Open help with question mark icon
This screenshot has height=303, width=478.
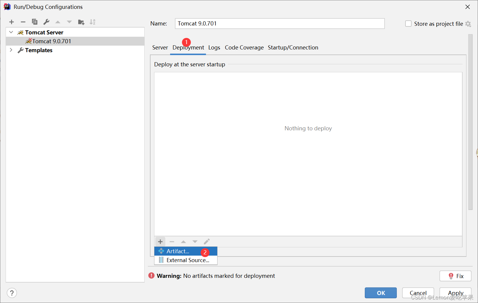pyautogui.click(x=12, y=293)
